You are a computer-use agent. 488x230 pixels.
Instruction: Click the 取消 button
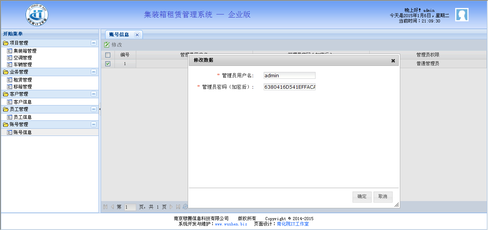(383, 197)
